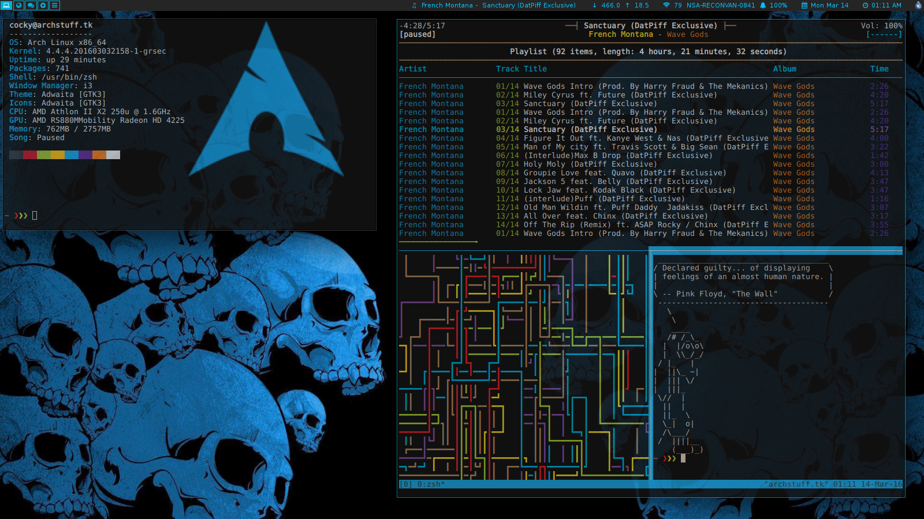Click the green color block in neofetch
This screenshot has height=519, width=924.
pos(44,155)
